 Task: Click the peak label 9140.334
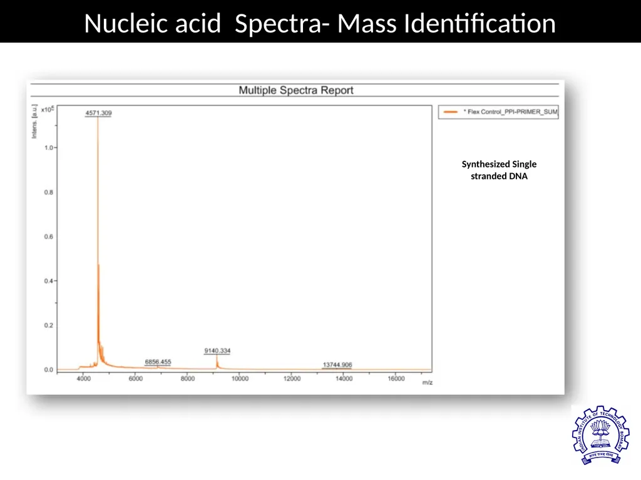(217, 351)
